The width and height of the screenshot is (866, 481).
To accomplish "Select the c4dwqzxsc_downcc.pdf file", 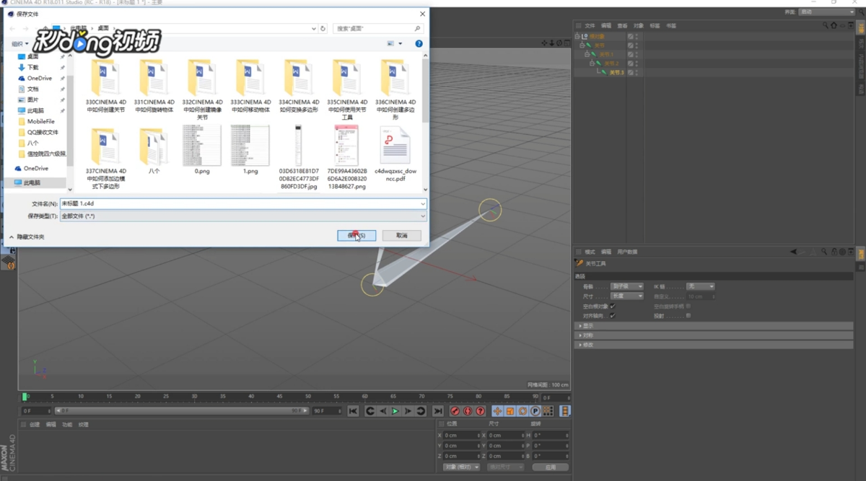I will [395, 153].
